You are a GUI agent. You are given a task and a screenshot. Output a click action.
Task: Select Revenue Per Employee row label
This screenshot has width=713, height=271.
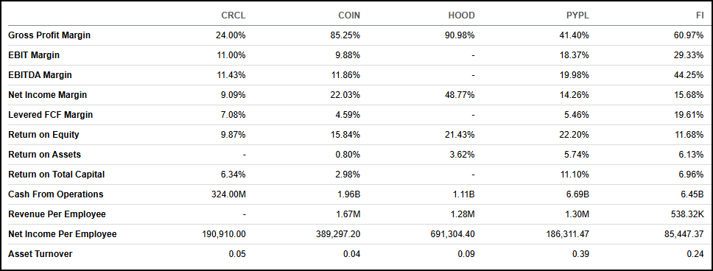point(57,214)
